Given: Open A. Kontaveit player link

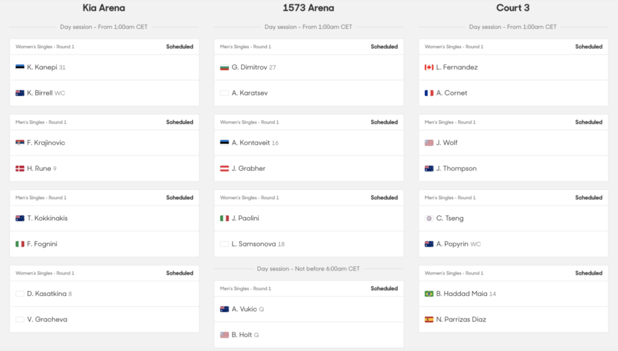Looking at the screenshot, I should pyautogui.click(x=251, y=143).
